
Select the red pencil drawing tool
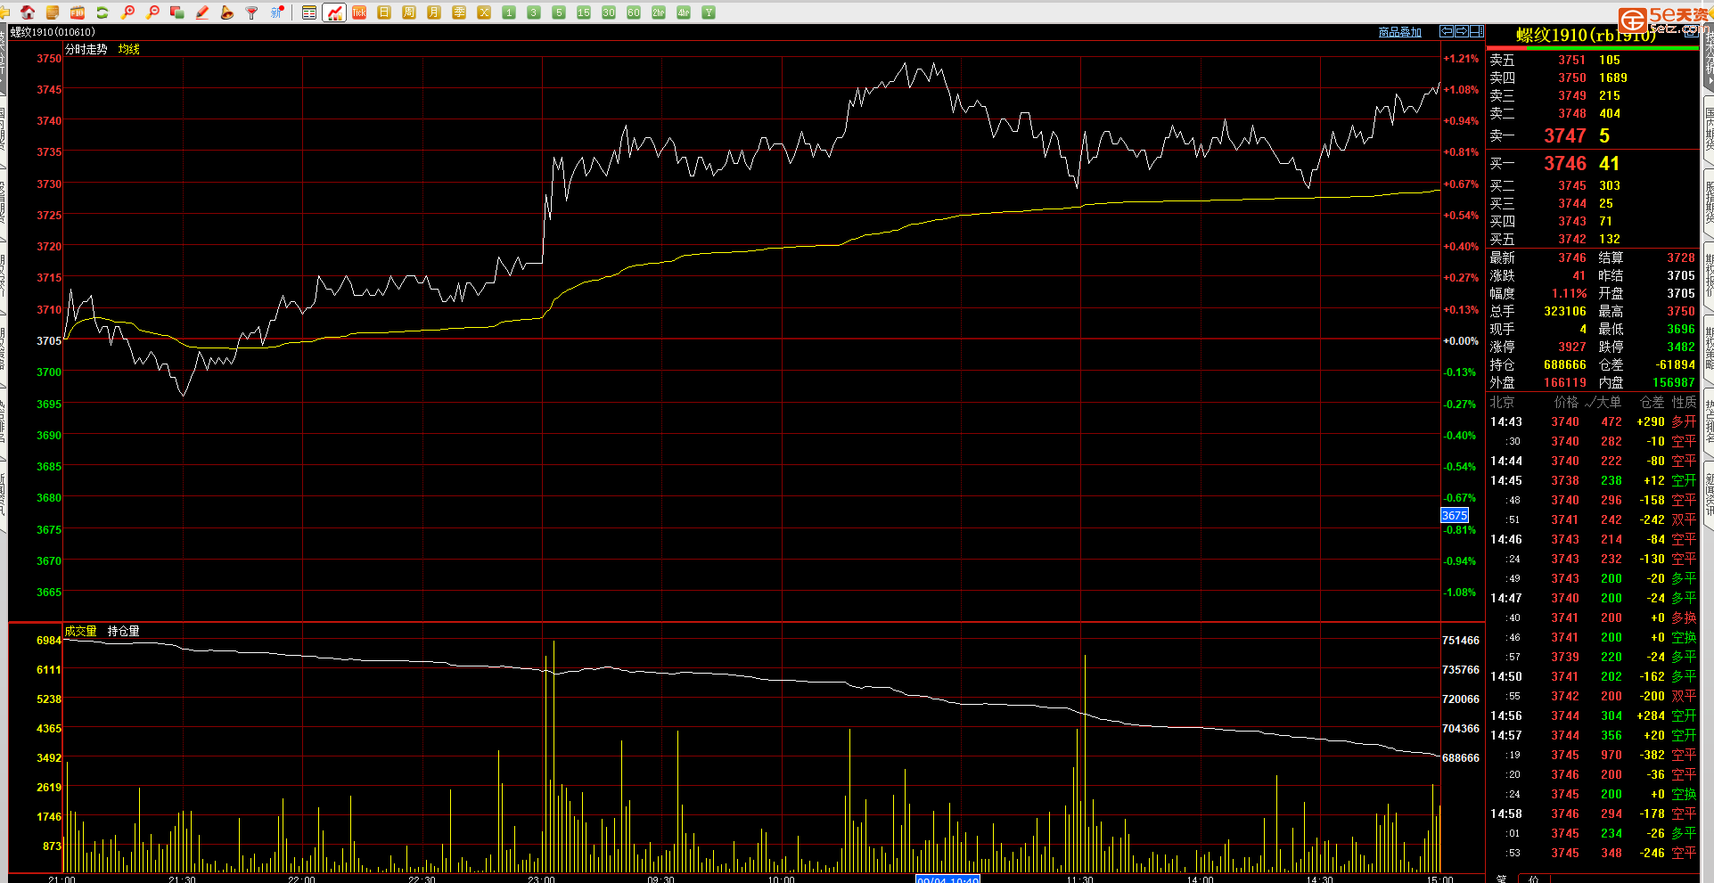point(202,12)
